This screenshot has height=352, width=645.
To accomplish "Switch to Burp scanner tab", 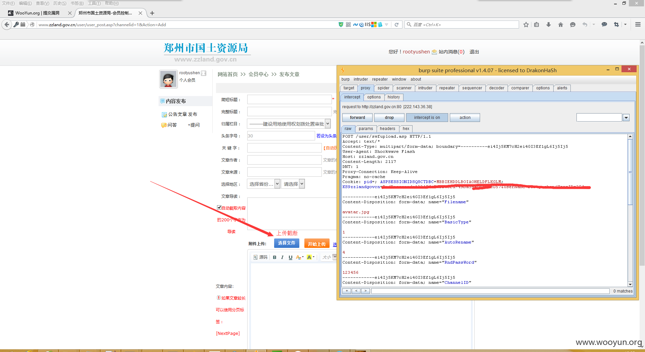I will tap(404, 88).
